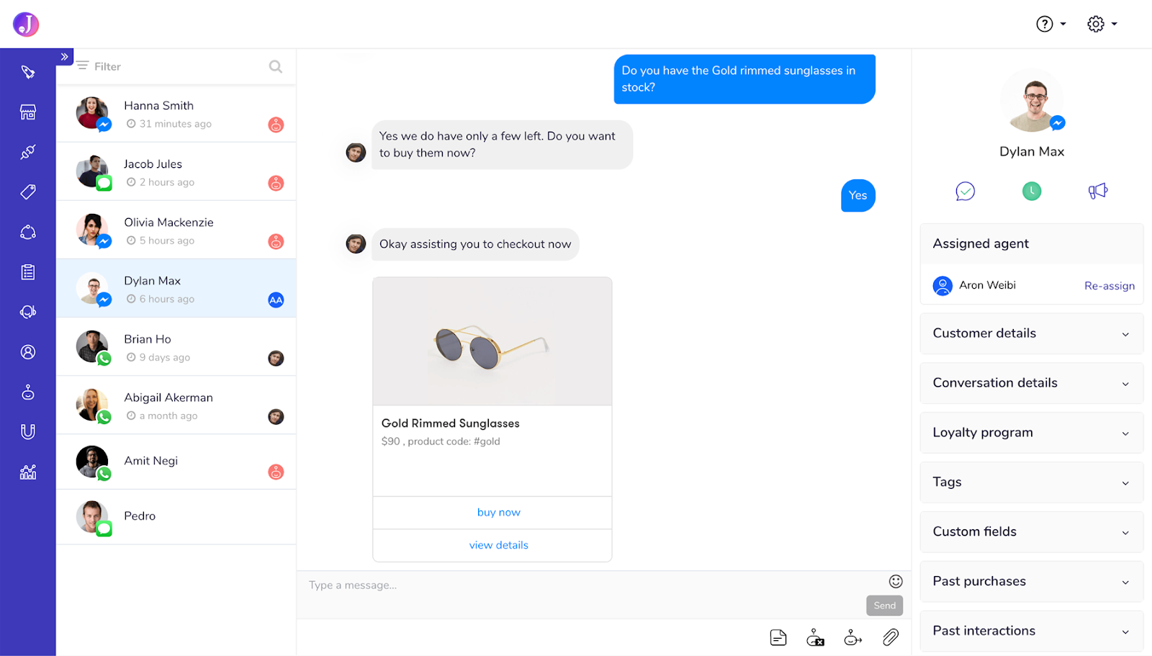Open the Filter control for conversations
The width and height of the screenshot is (1152, 656).
point(99,66)
